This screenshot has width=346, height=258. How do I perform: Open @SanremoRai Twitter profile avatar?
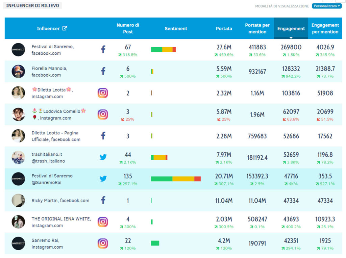point(18,179)
